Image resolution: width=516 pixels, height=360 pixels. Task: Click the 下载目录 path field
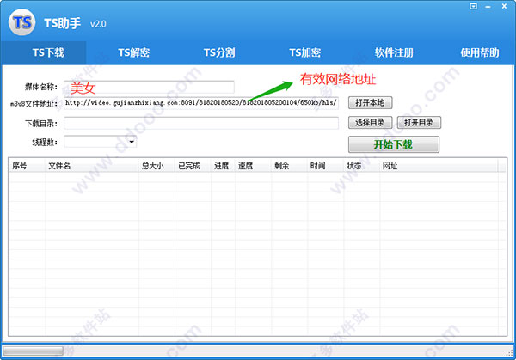pyautogui.click(x=201, y=123)
